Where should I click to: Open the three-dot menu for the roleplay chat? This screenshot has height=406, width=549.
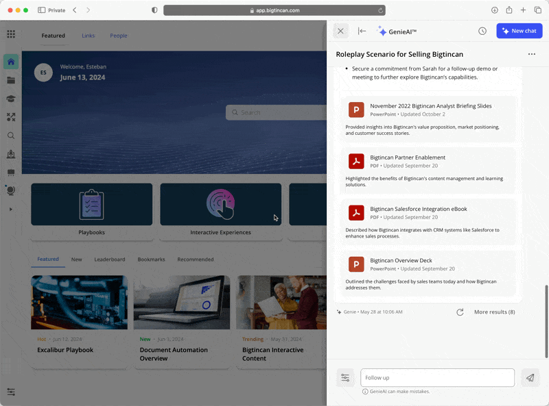[531, 54]
